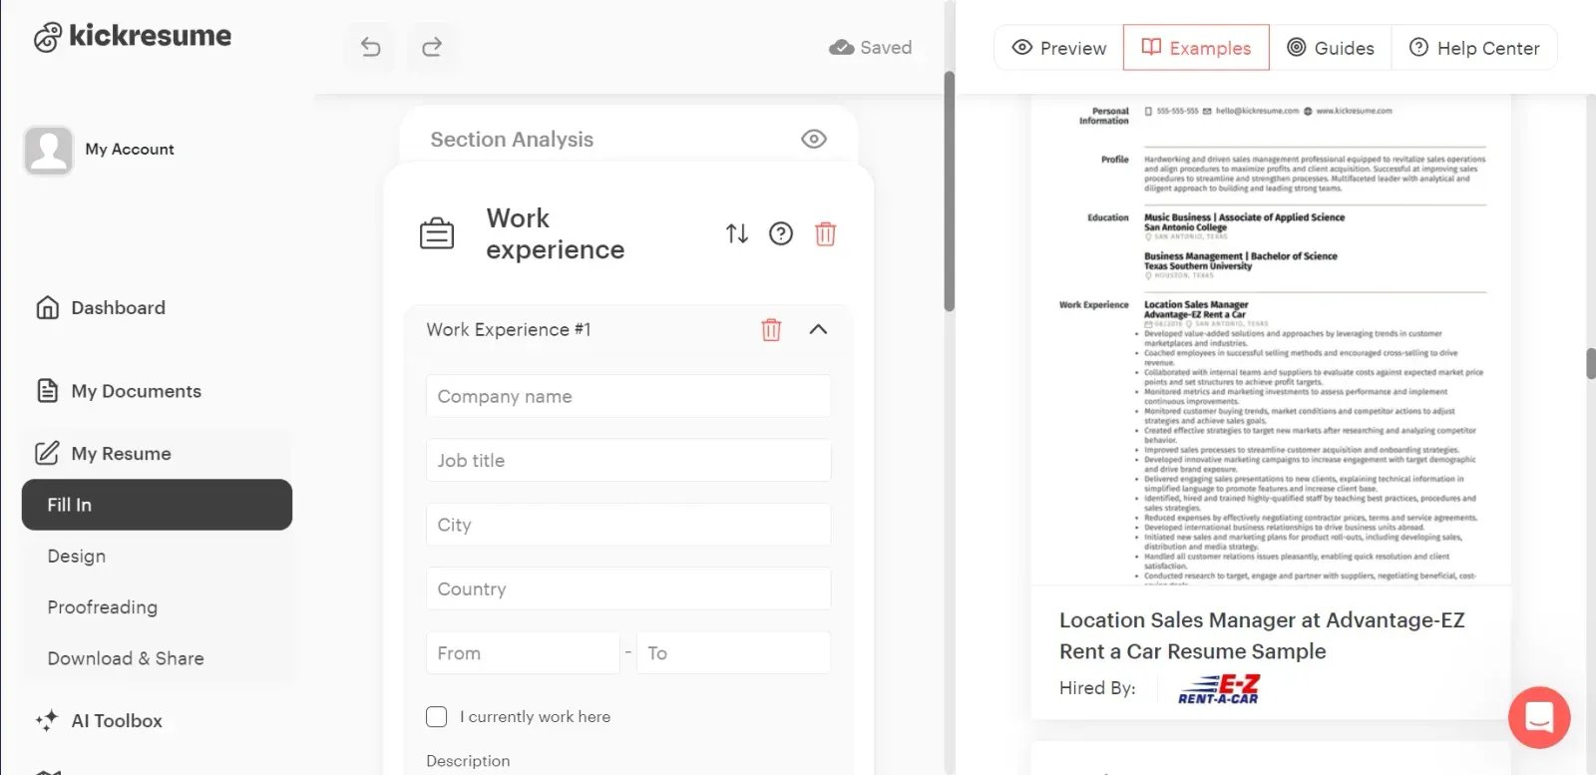Open the AI Toolbox
The width and height of the screenshot is (1596, 775).
pos(116,720)
